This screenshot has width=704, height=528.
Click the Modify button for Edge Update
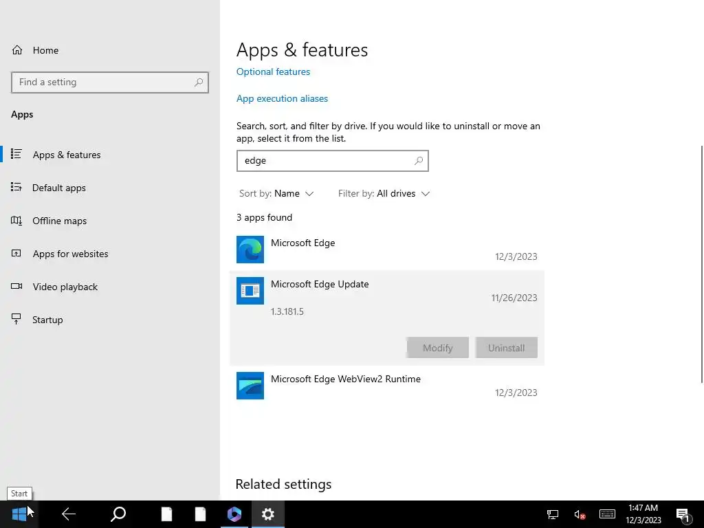point(438,348)
